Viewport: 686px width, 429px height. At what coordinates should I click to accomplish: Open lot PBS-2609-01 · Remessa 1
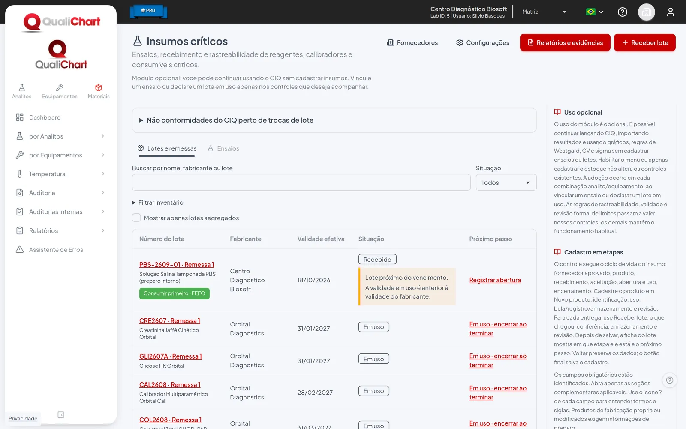pos(177,265)
